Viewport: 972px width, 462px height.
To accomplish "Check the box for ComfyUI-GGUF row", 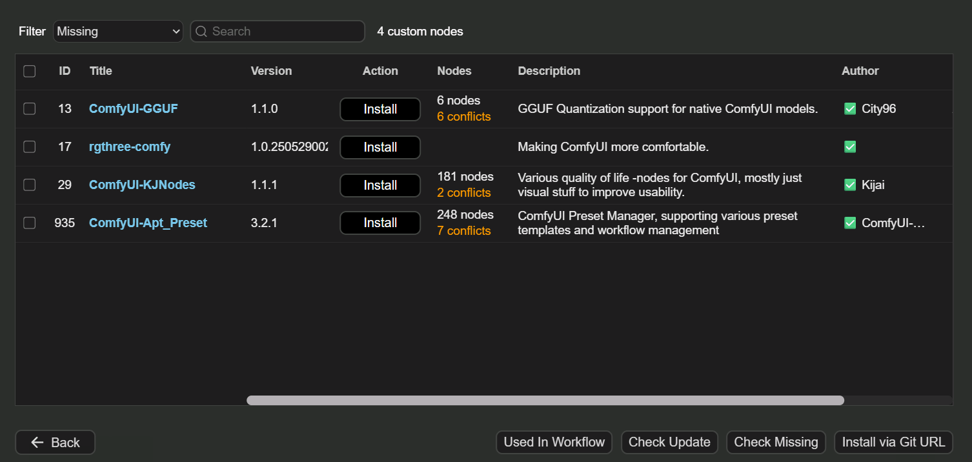I will point(30,109).
